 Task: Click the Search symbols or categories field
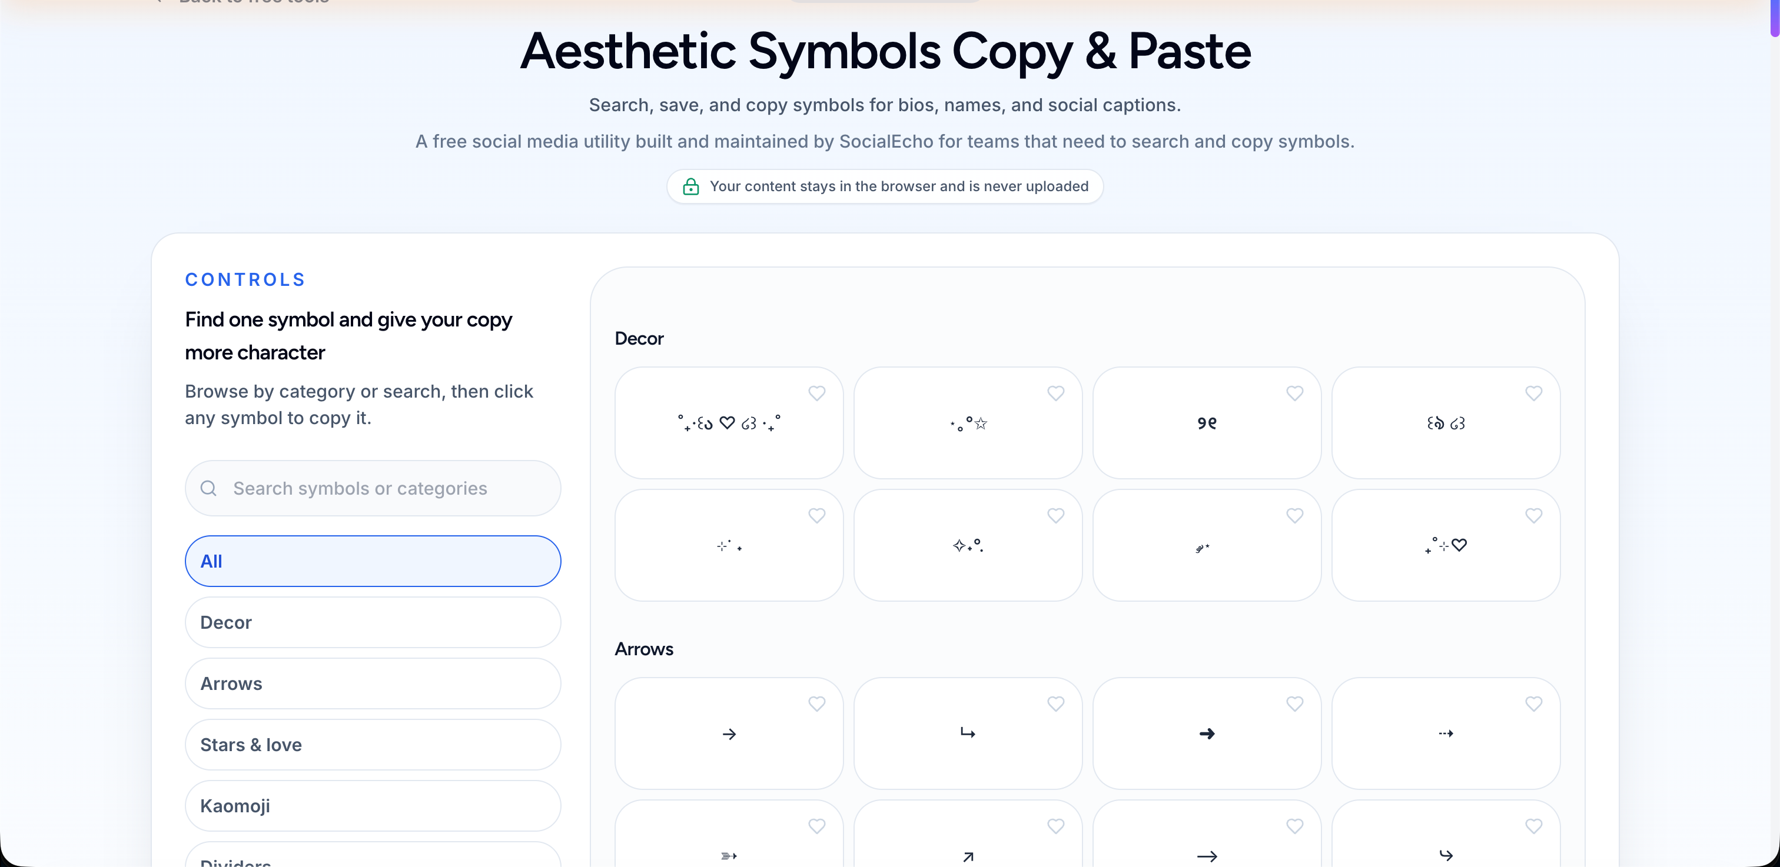tap(373, 488)
